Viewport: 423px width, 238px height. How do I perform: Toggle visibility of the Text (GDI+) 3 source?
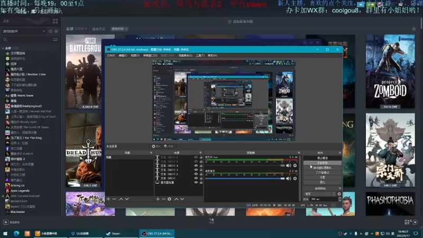pos(196,170)
